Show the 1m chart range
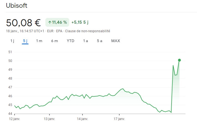Image resolution: width=197 pixels, height=125 pixels. click(x=39, y=41)
